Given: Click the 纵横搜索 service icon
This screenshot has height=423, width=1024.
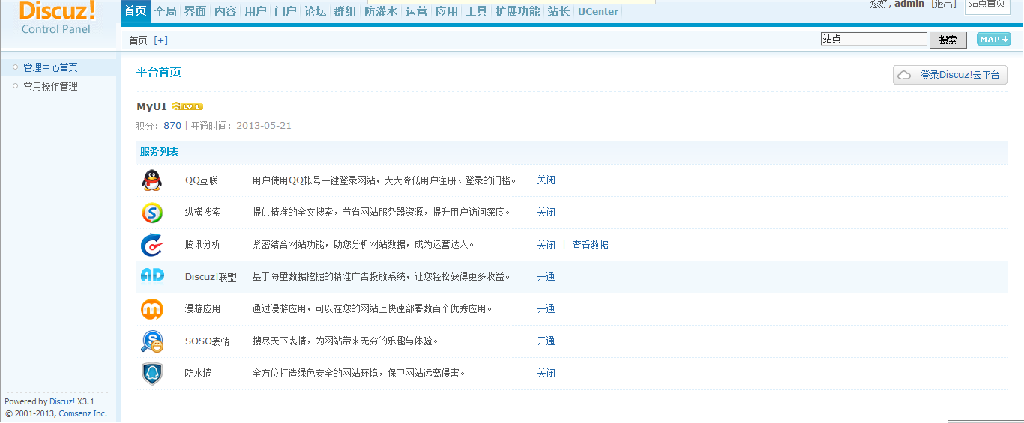Looking at the screenshot, I should pos(151,213).
